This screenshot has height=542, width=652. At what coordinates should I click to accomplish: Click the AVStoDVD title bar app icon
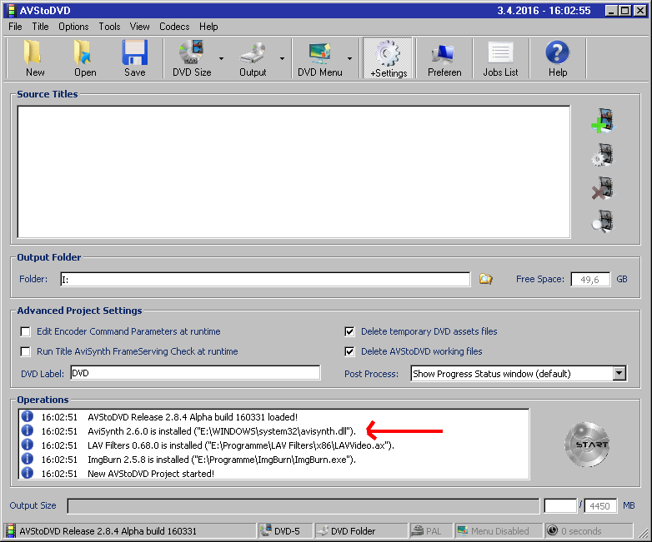12,10
